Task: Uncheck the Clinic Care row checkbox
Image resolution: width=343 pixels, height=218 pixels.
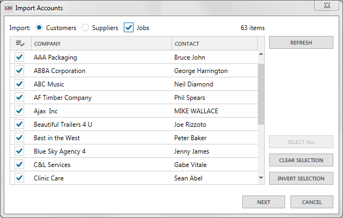Action: coord(20,178)
